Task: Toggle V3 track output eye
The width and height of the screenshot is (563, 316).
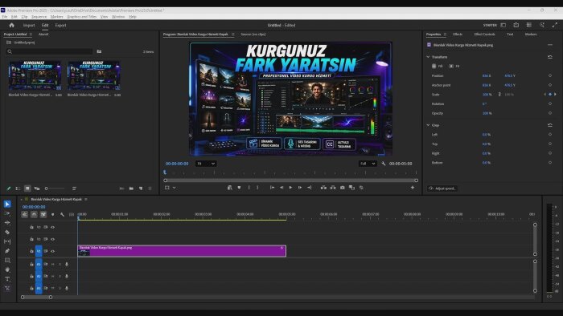Action: pyautogui.click(x=52, y=227)
